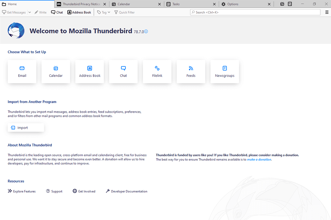Open the Get Involved resource link
This screenshot has height=220, width=331.
(x=84, y=191)
